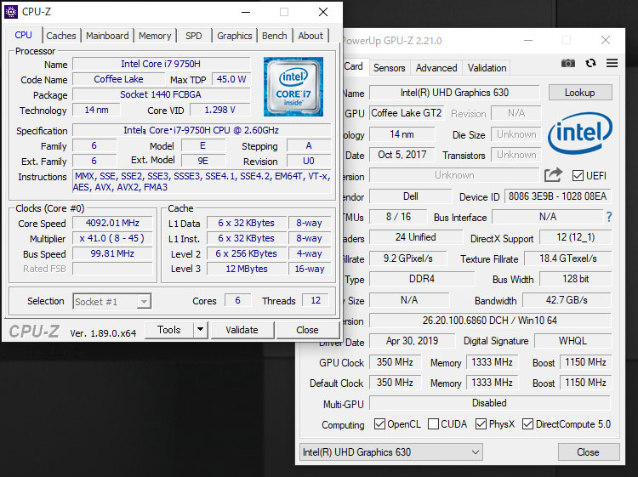Image resolution: width=638 pixels, height=477 pixels.
Task: Toggle the PhysX checkbox
Action: pos(481,423)
